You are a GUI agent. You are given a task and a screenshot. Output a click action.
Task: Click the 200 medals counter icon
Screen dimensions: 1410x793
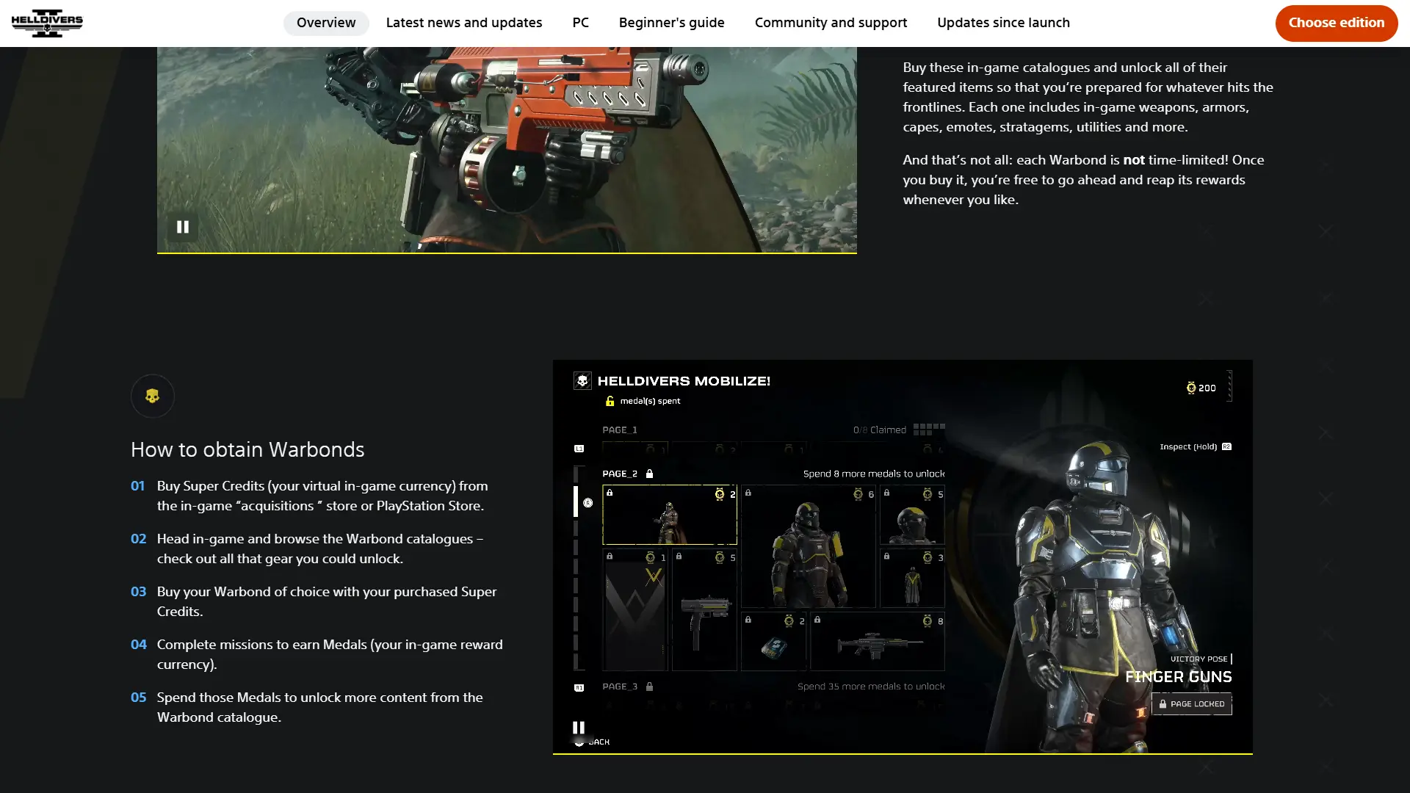pos(1191,388)
